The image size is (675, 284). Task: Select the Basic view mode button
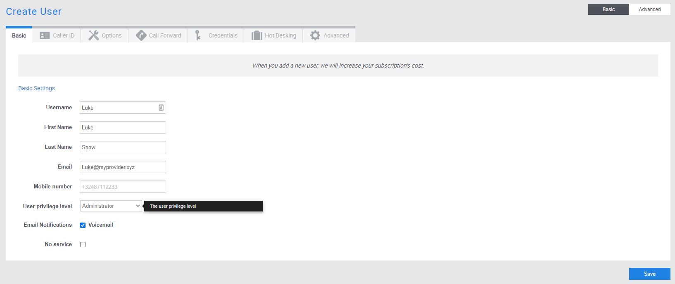tap(608, 9)
